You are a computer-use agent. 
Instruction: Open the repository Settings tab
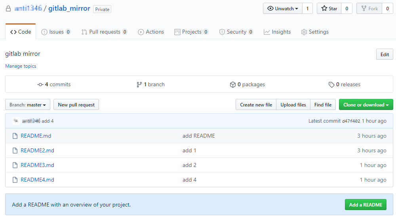(x=315, y=32)
